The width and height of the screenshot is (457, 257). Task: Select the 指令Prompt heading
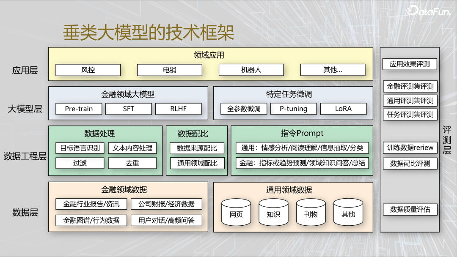(x=302, y=133)
